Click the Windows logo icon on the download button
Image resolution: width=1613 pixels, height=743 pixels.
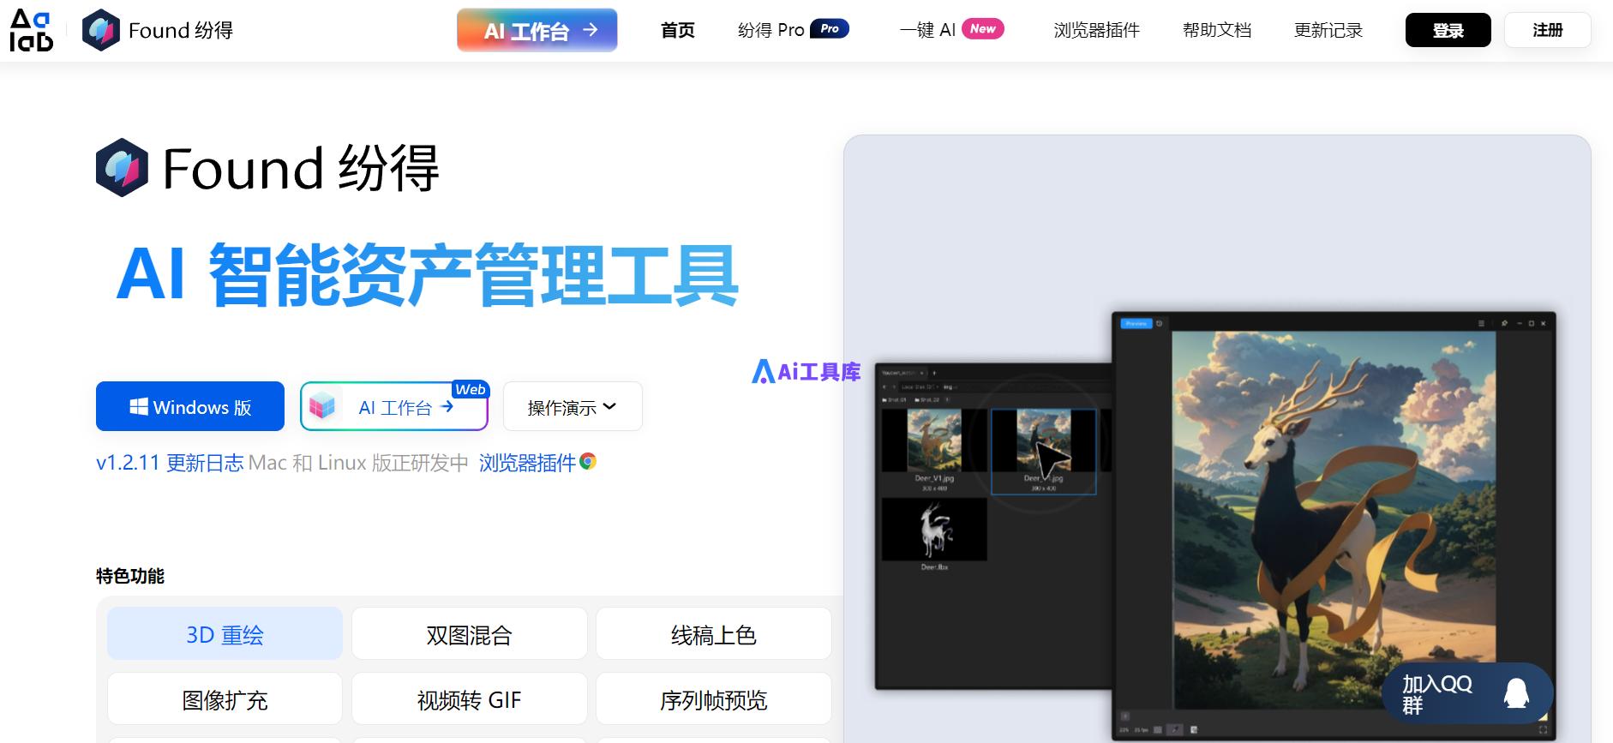pyautogui.click(x=139, y=406)
